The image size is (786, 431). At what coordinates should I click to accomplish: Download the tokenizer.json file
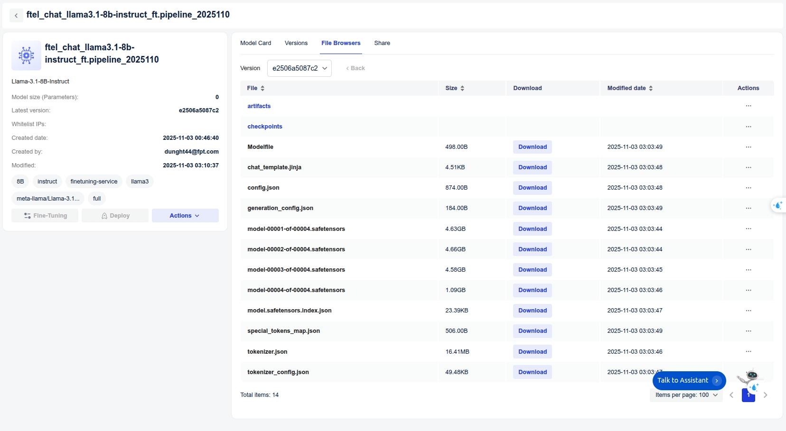pyautogui.click(x=532, y=352)
